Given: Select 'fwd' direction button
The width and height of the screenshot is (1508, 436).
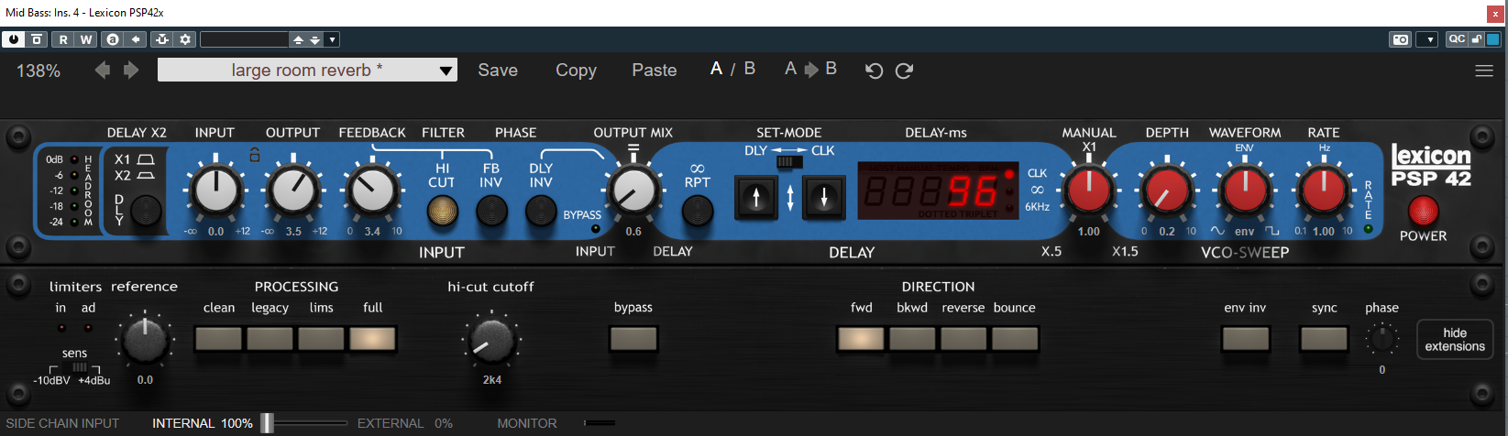Looking at the screenshot, I should (862, 338).
